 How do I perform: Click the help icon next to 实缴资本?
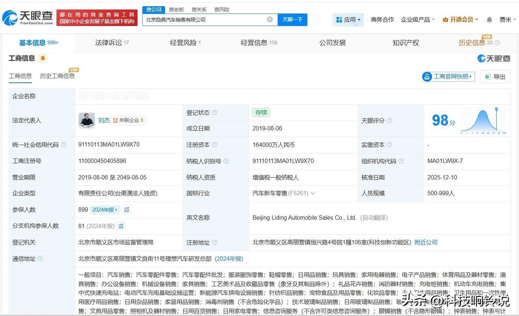click(x=389, y=145)
